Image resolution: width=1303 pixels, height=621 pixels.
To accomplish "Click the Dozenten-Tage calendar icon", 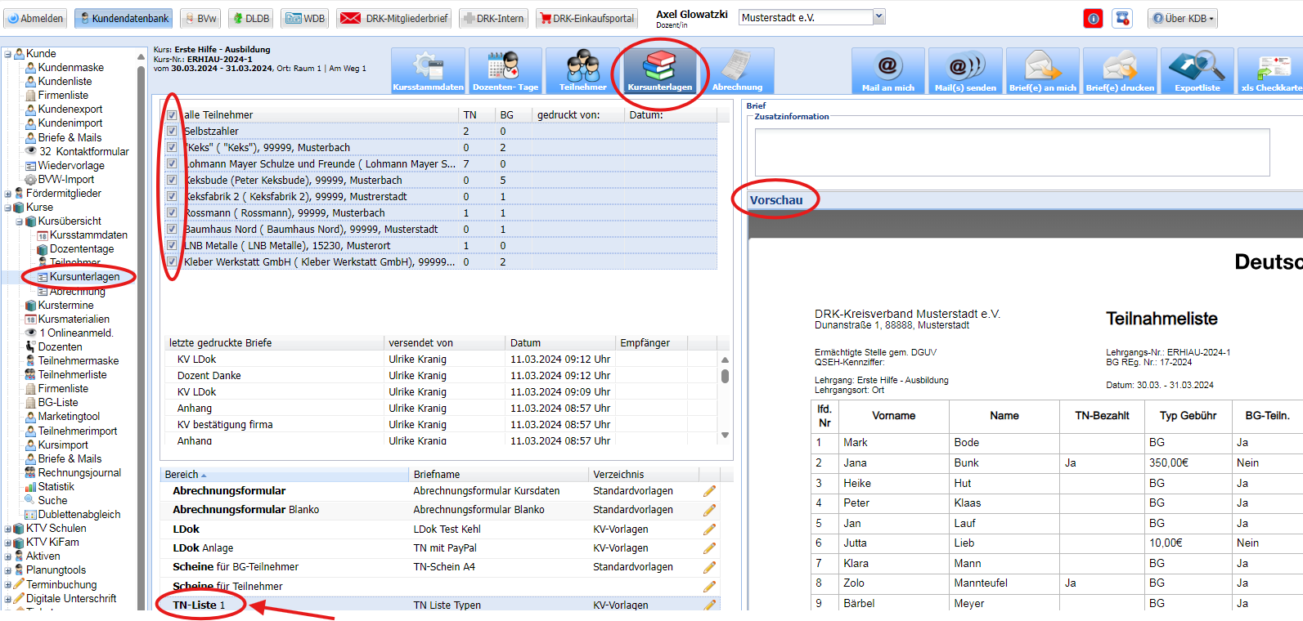I will click(505, 70).
